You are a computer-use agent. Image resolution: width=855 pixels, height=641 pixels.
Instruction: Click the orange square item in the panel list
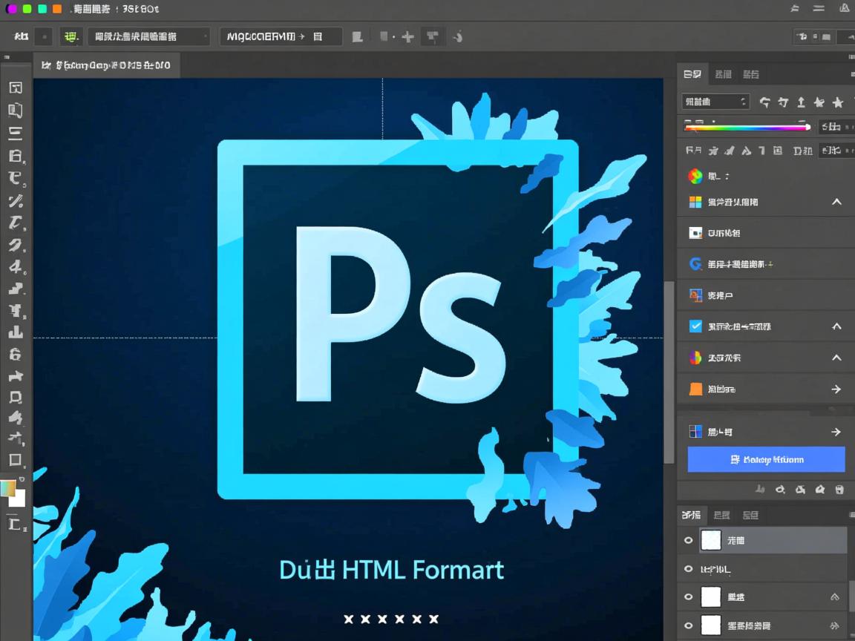point(695,389)
